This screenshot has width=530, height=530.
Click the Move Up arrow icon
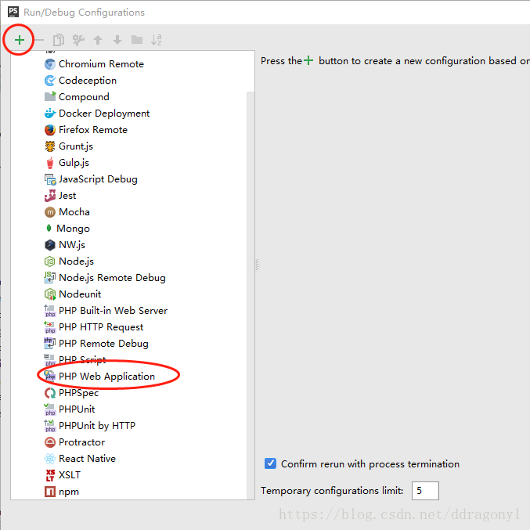[98, 40]
